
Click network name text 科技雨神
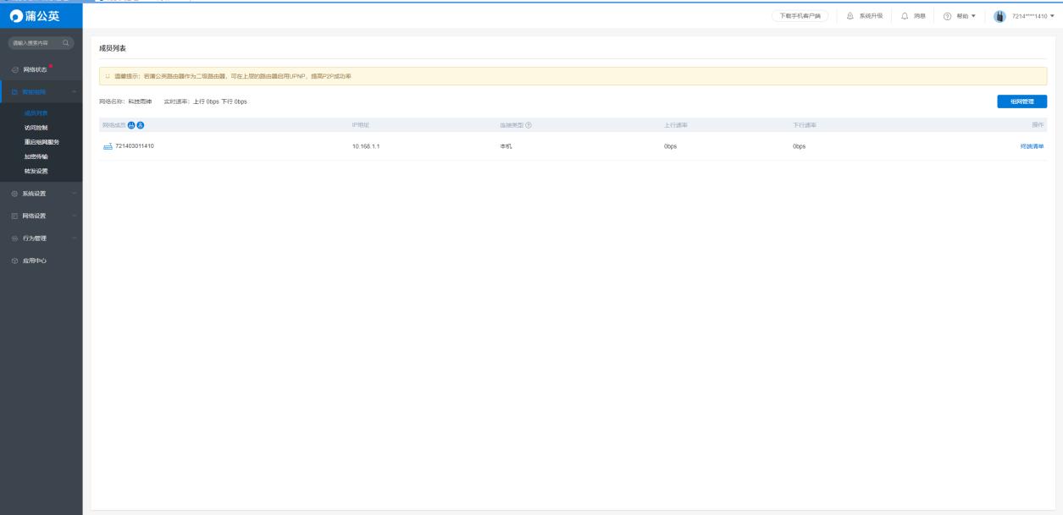(141, 101)
